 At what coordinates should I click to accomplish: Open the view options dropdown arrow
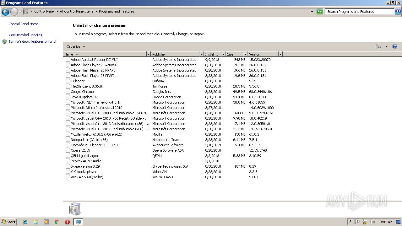click(x=386, y=46)
